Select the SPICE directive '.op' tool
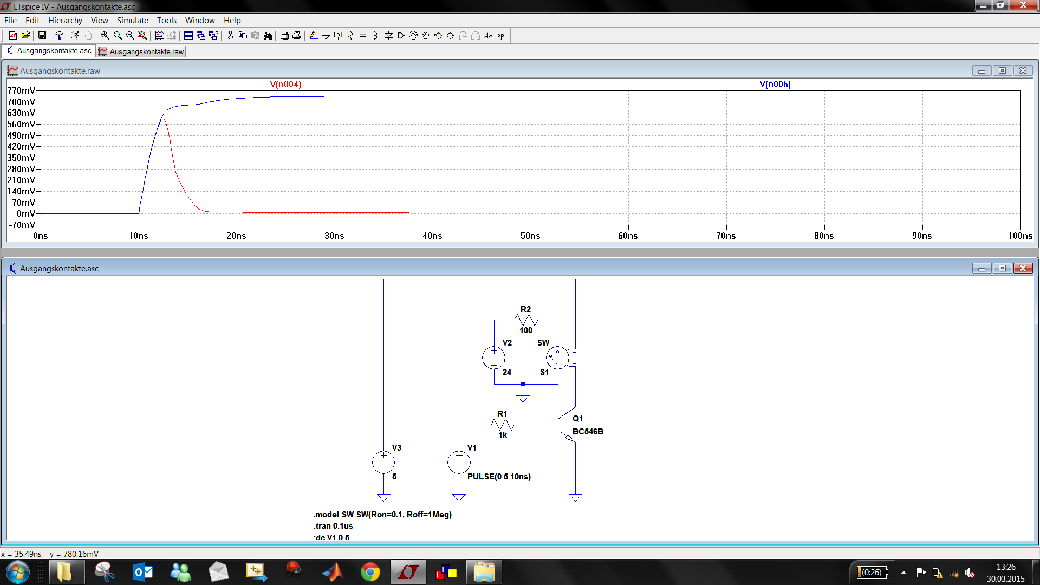The width and height of the screenshot is (1040, 585). (500, 36)
